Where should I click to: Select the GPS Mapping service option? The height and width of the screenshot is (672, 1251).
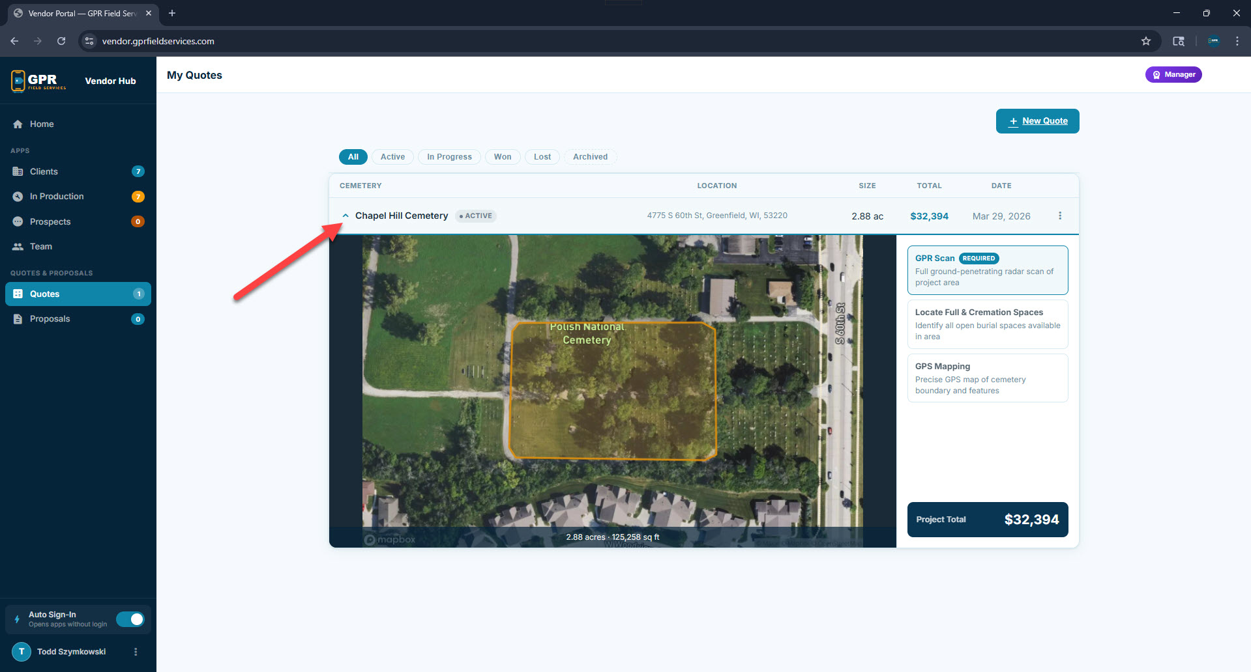[987, 378]
